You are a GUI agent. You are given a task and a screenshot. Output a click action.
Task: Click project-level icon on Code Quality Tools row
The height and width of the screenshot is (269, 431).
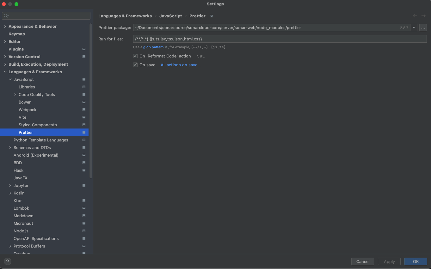coord(84,94)
